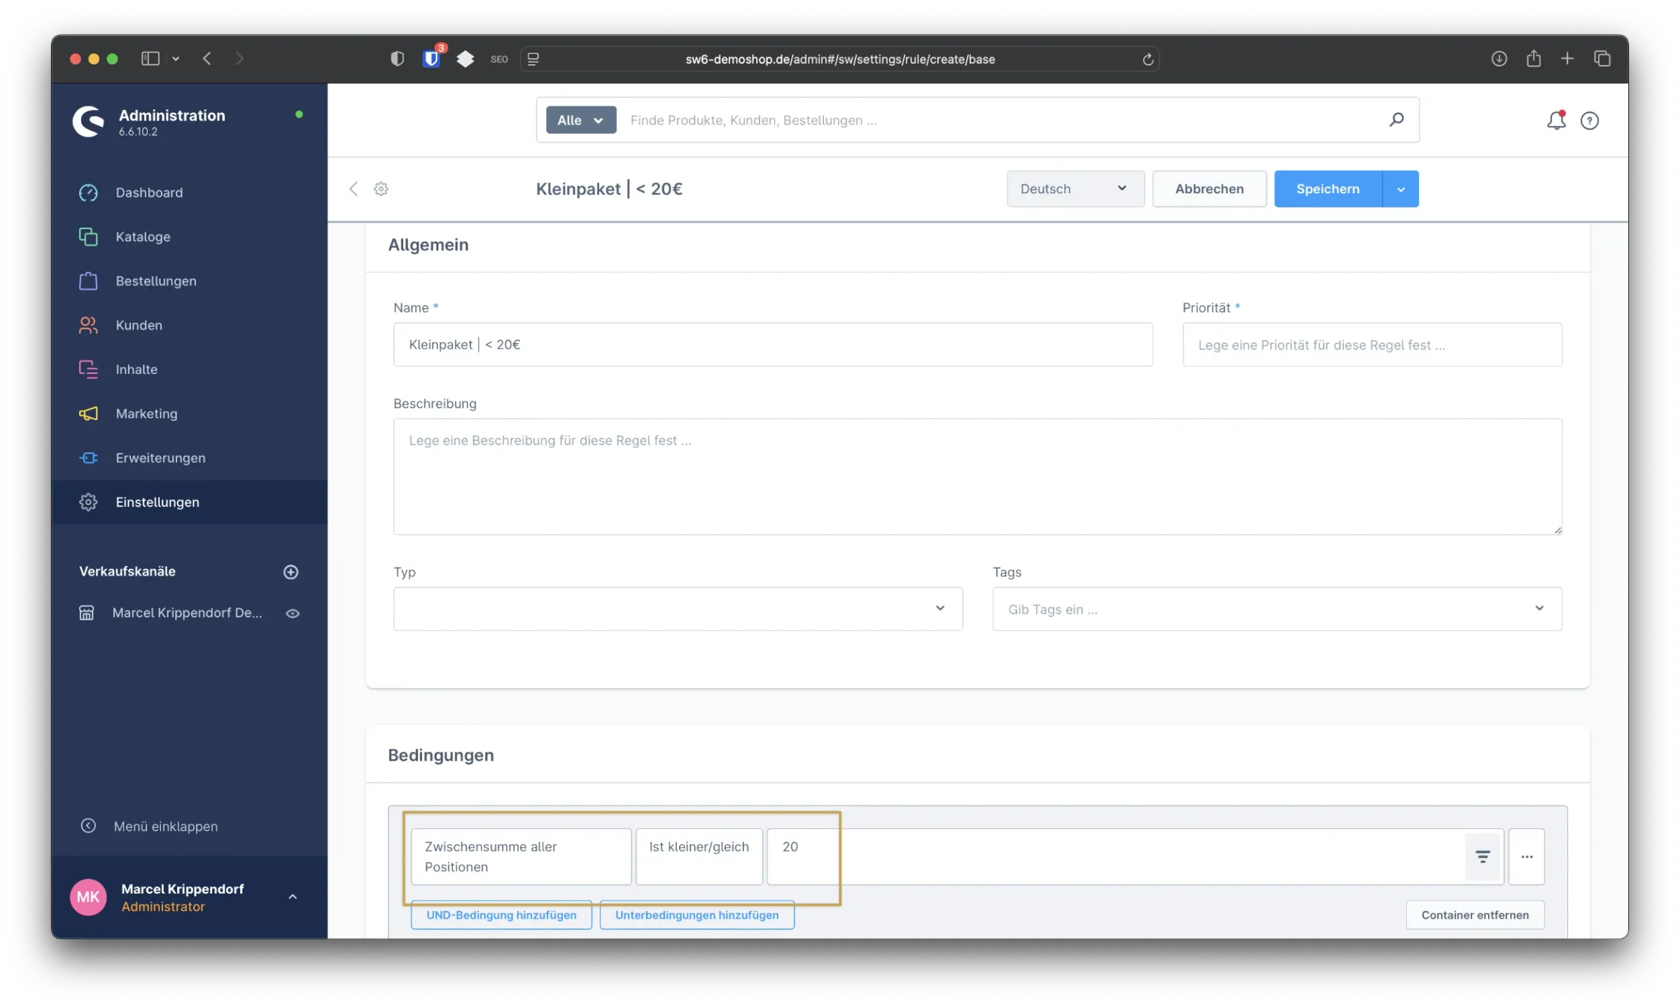Open the Typ select dropdown
This screenshot has height=1007, width=1680.
tap(678, 609)
